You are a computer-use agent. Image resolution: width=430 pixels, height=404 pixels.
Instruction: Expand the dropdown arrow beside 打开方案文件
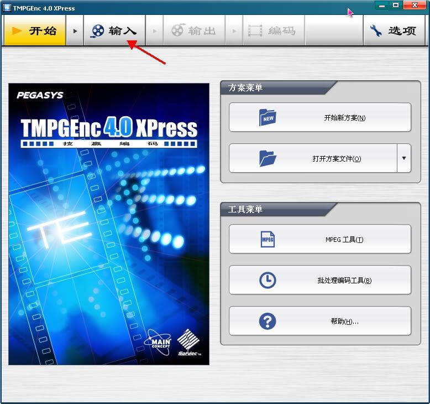coord(404,158)
